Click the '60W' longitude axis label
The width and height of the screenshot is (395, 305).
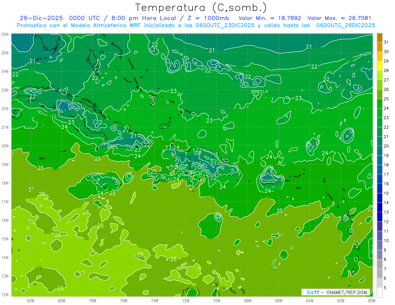(x=372, y=300)
